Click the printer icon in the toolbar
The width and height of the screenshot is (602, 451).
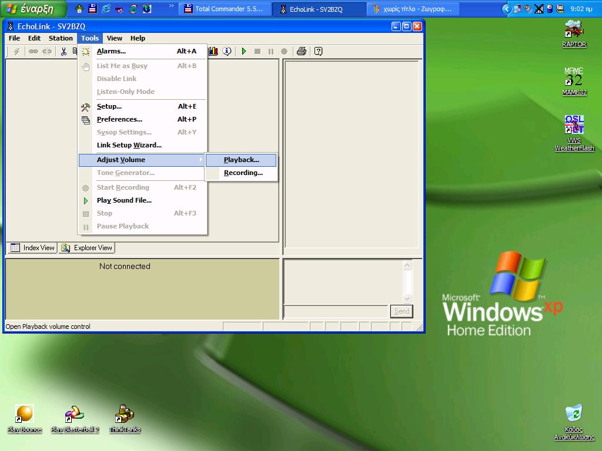[x=302, y=52]
